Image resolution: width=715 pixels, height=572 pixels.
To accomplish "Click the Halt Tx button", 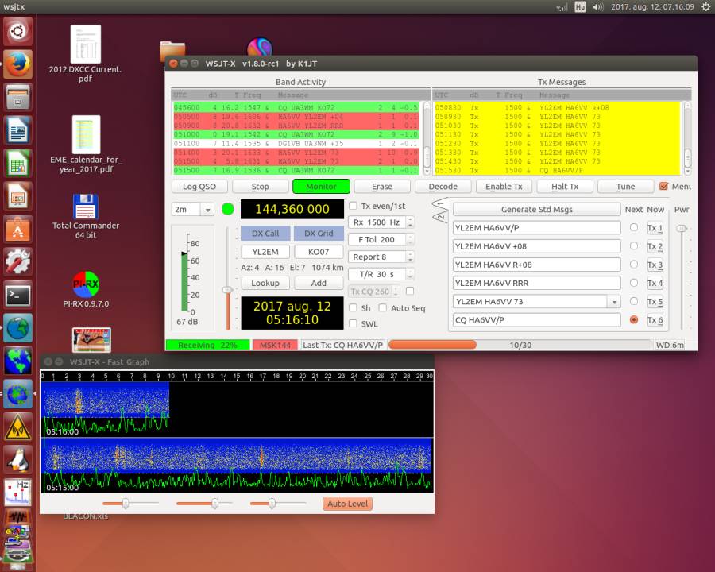I will pos(564,187).
